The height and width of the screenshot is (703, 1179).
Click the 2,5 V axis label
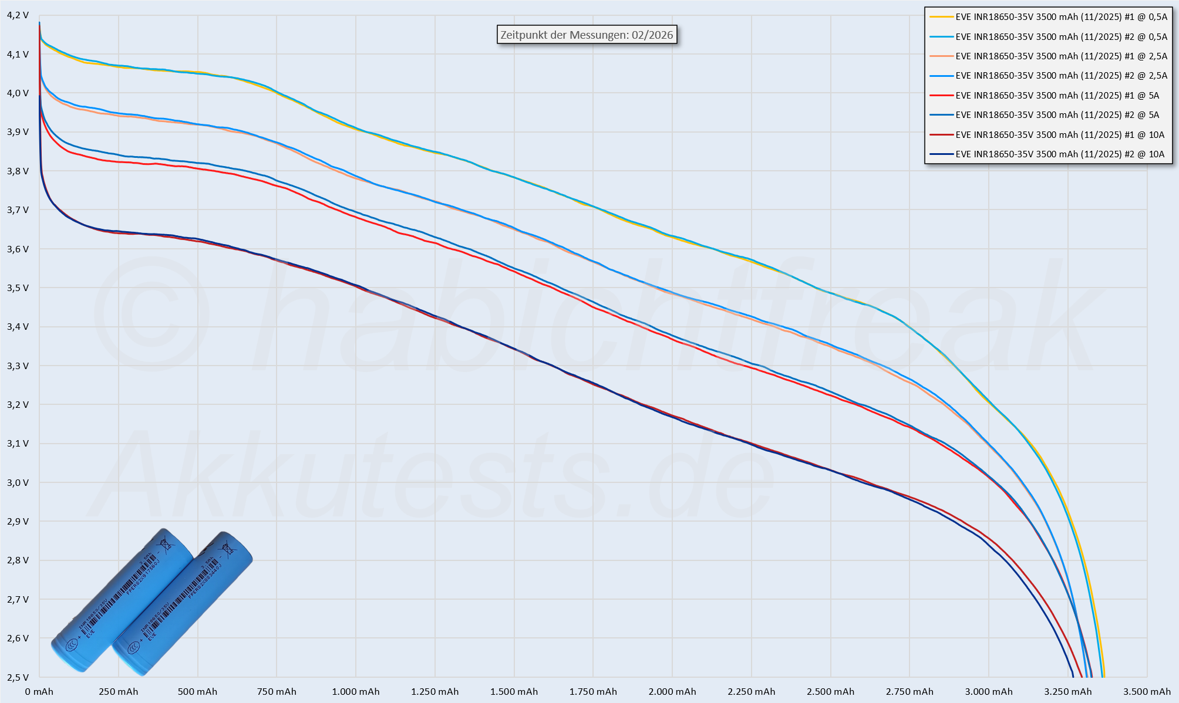tap(18, 677)
